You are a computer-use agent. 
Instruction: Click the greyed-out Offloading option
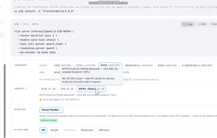[x=70, y=130]
